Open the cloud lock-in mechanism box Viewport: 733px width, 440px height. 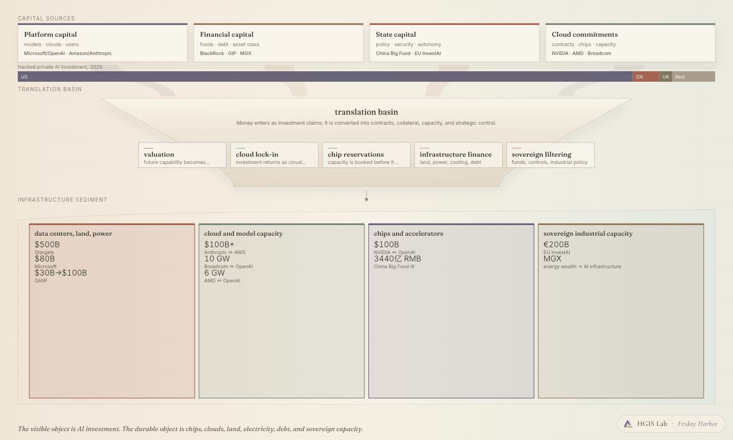coord(274,155)
